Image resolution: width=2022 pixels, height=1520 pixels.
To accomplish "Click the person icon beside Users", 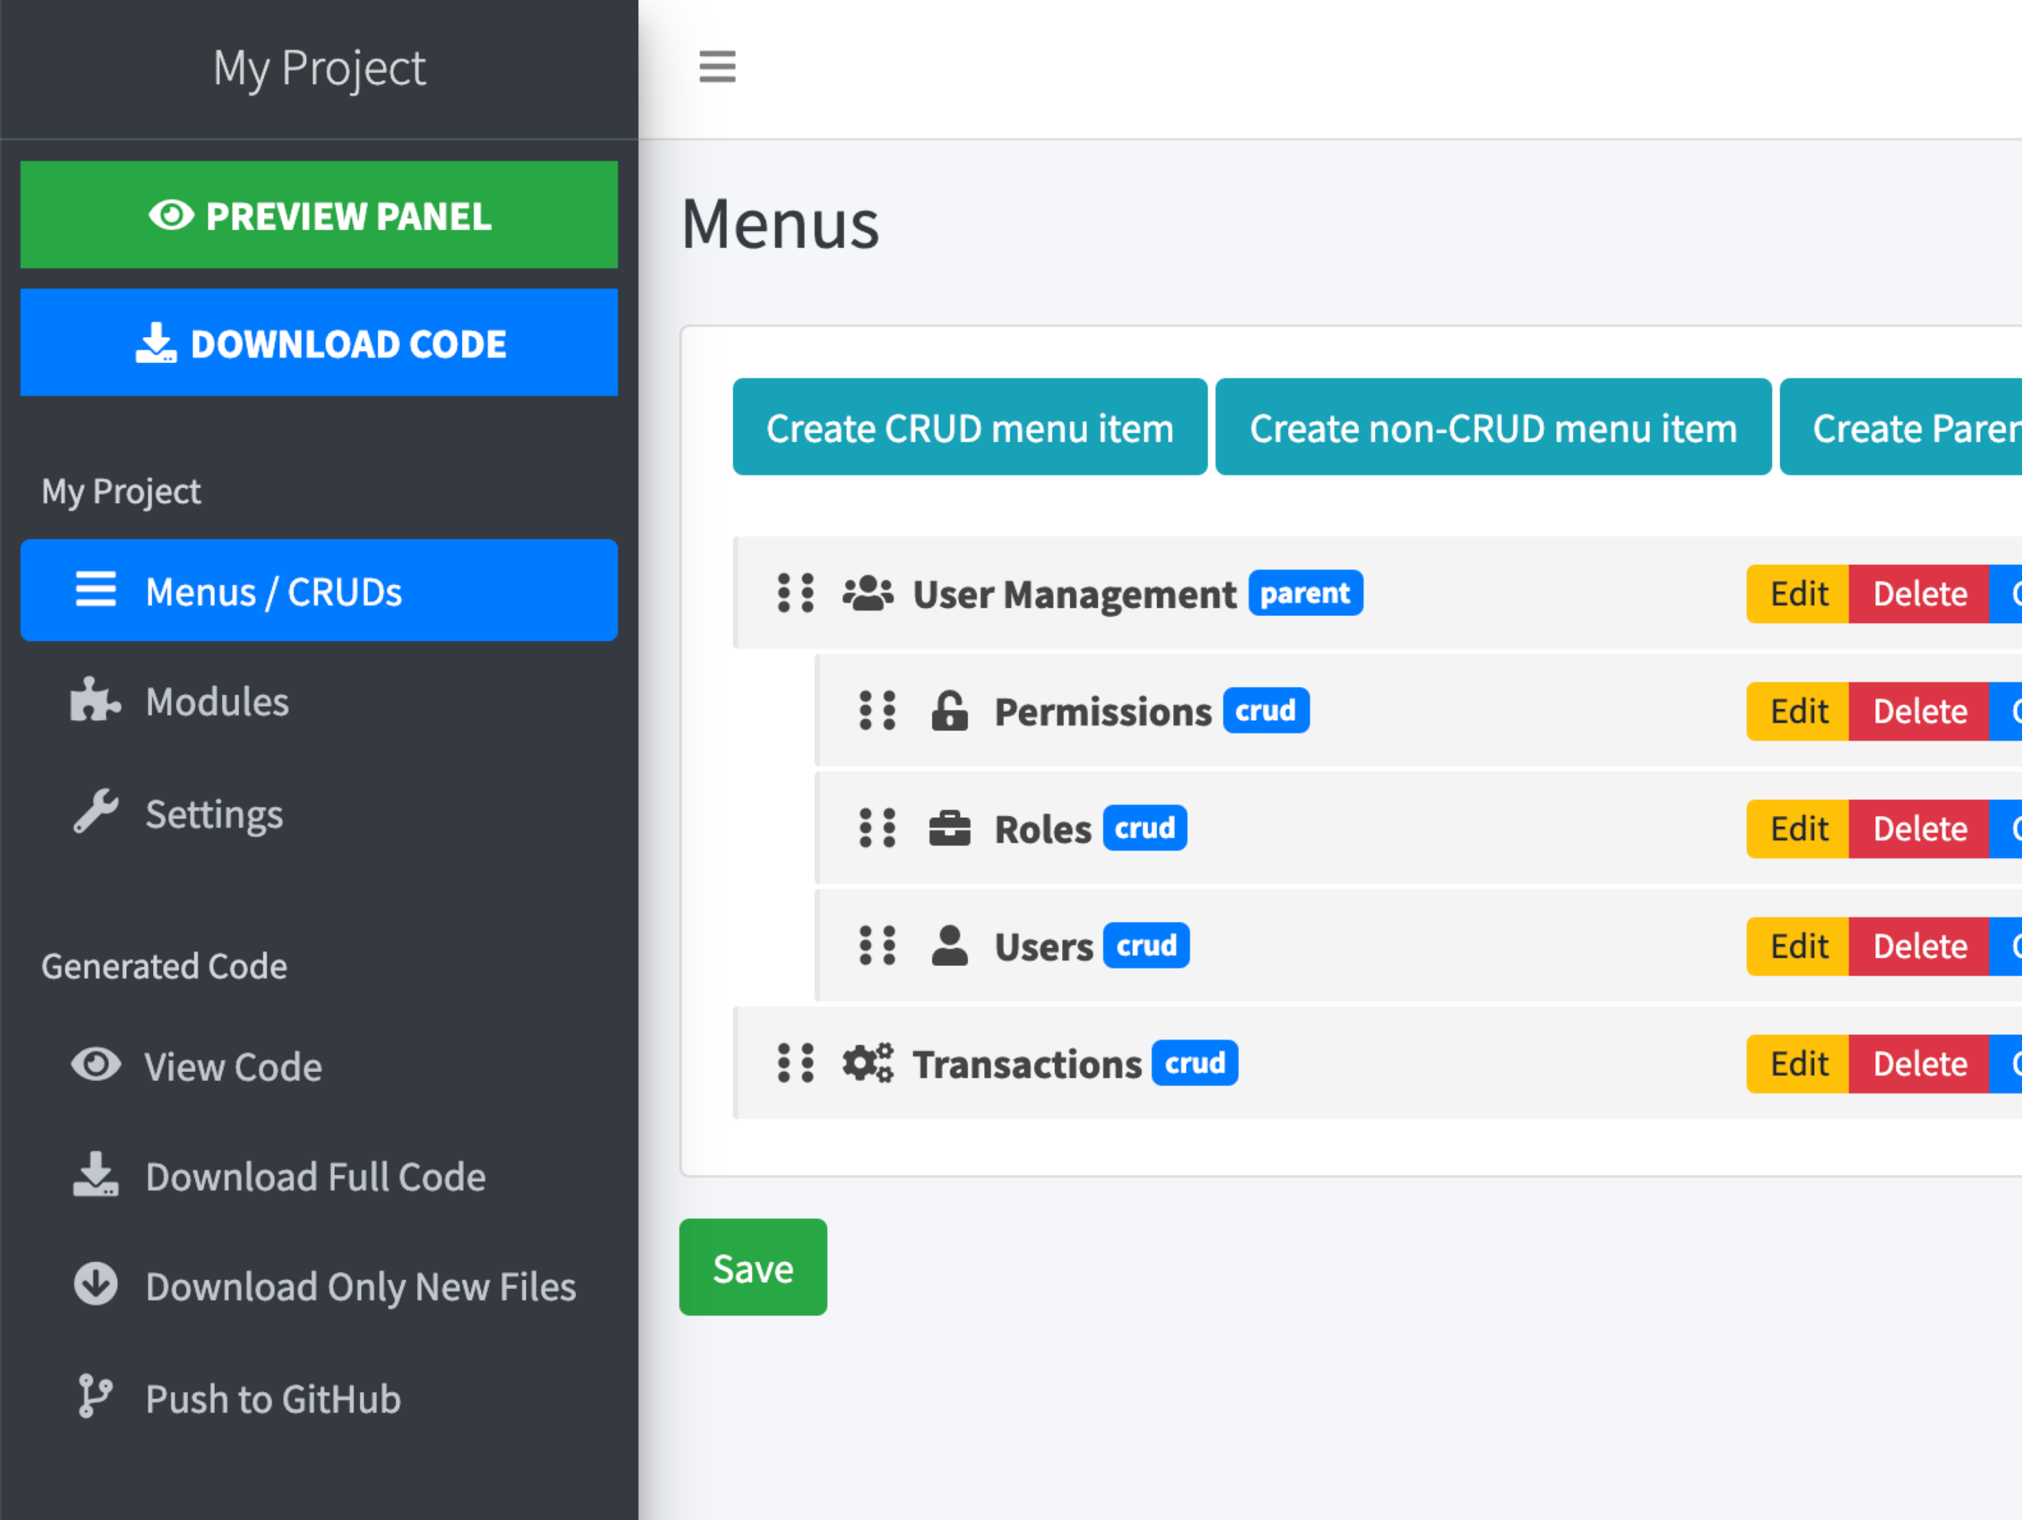I will click(x=950, y=945).
